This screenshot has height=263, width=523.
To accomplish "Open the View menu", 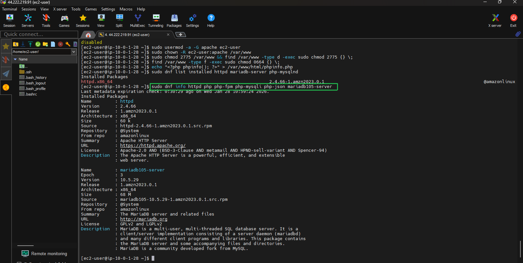I will coord(44,9).
